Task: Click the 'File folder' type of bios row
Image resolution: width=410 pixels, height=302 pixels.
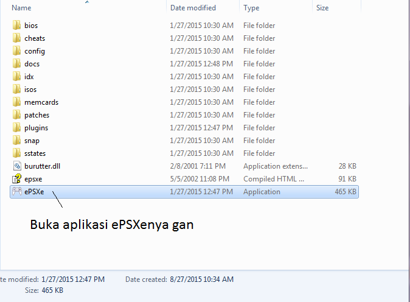Action: coord(259,26)
